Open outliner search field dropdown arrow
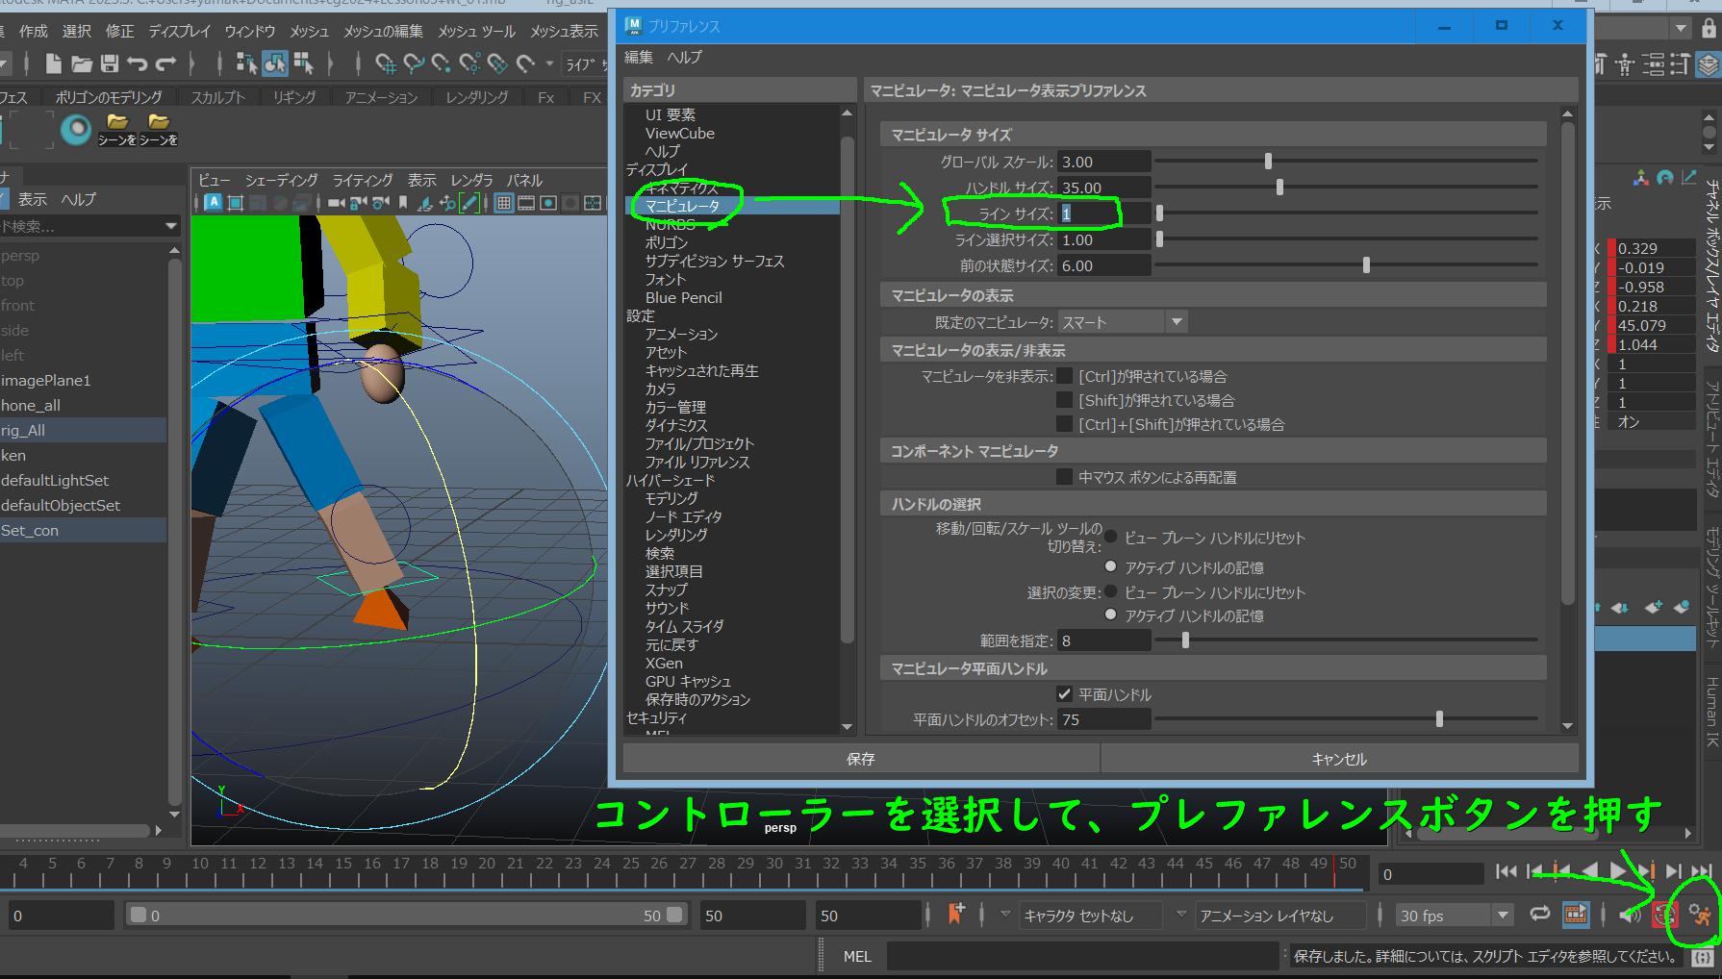1722x979 pixels. (x=171, y=226)
